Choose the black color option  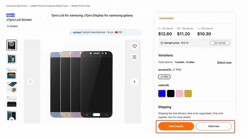(x=171, y=94)
